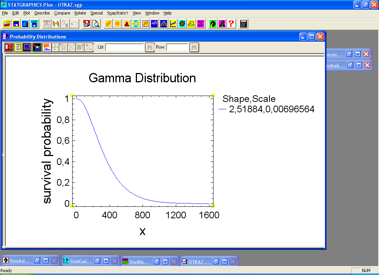Click into the Lbl input field
This screenshot has width=379, height=275.
click(x=125, y=47)
